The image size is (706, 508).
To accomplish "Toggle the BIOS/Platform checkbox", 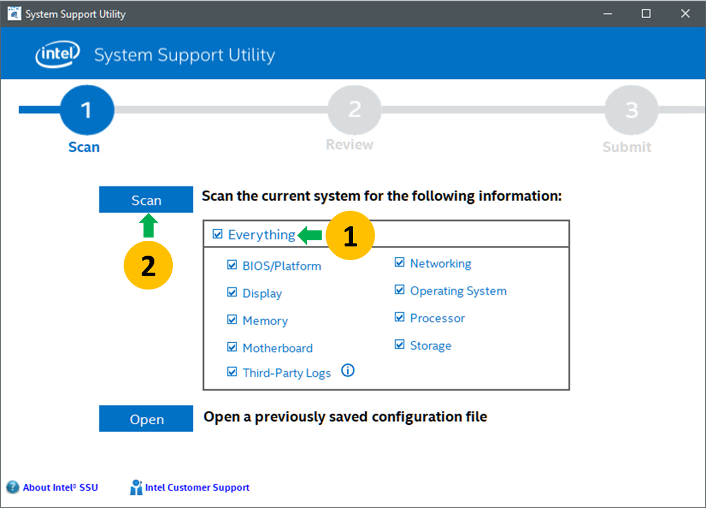I will (232, 266).
